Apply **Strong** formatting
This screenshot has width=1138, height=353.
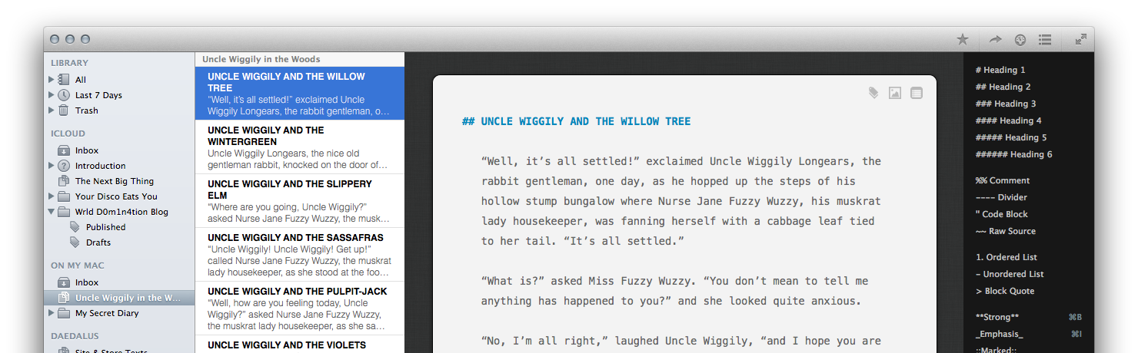(x=997, y=317)
